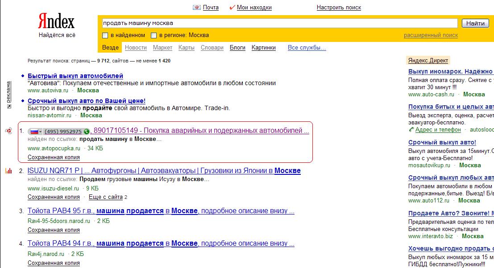
Task: Switch to the Блоги tab
Action: 237,48
